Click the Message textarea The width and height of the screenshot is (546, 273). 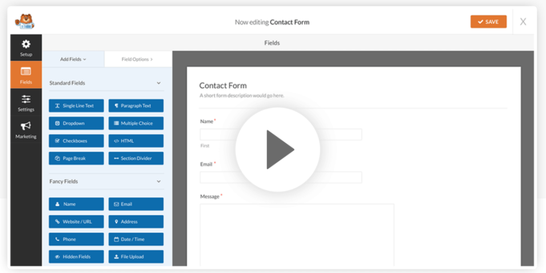pos(297,235)
